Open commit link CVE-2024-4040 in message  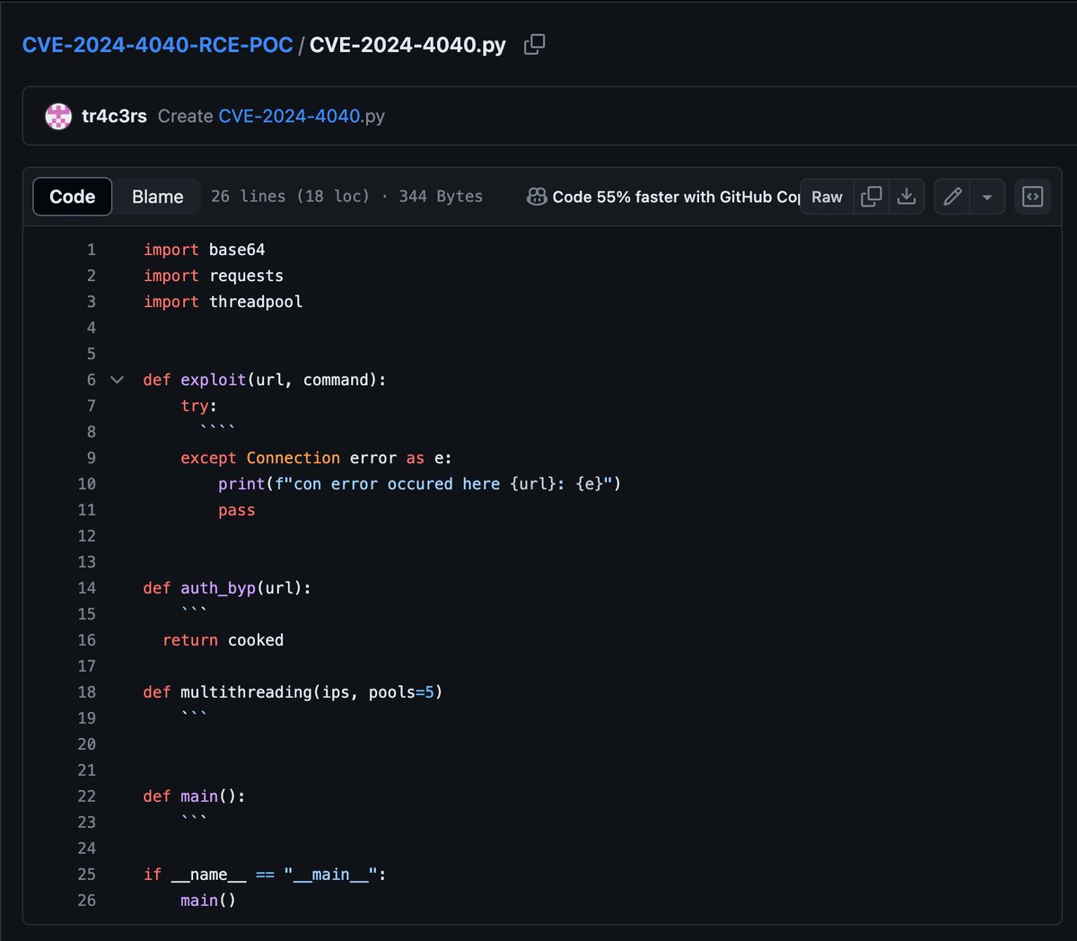[x=289, y=116]
